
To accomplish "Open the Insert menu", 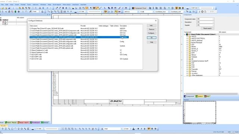I will tap(17, 5).
